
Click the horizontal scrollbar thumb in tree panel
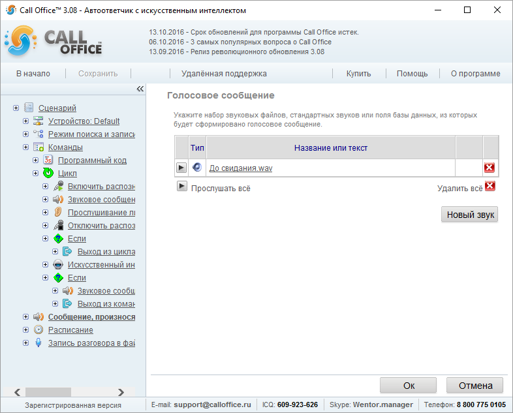tap(48, 391)
